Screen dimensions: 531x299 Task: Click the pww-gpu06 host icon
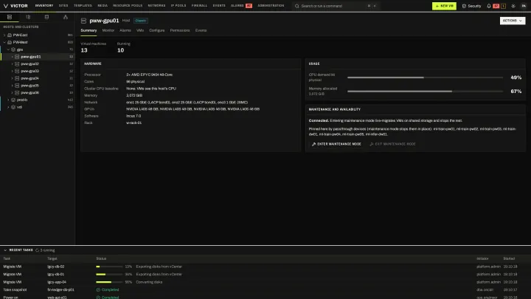point(17,92)
